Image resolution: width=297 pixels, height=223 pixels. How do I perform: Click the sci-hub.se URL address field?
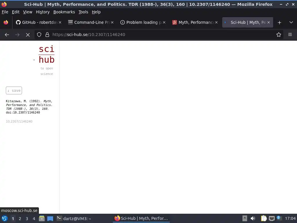pos(159,35)
